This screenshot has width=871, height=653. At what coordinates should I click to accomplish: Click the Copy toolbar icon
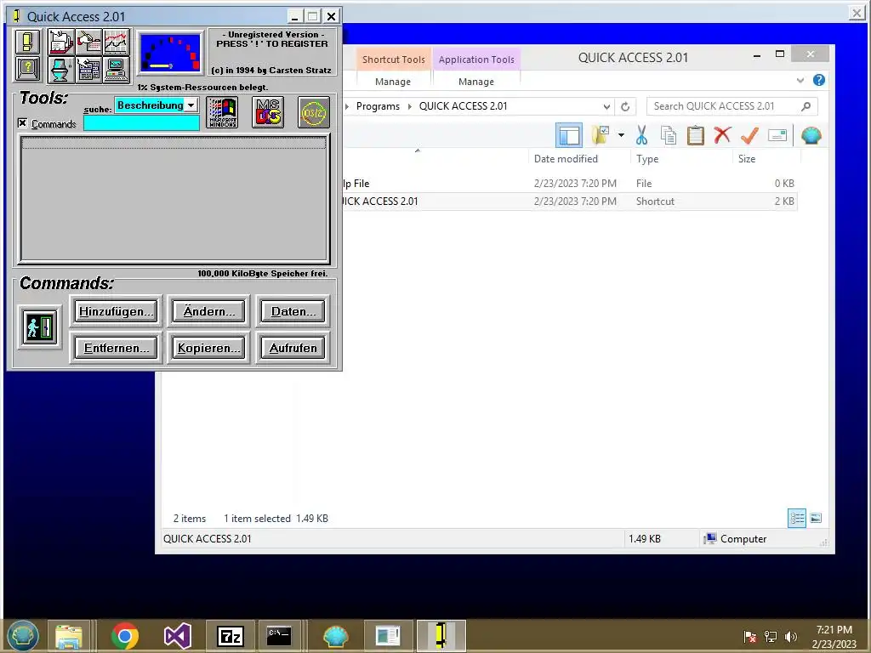[x=669, y=135]
